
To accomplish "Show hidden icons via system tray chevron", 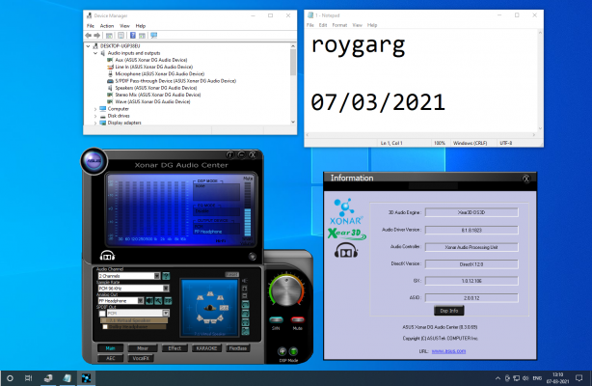I will tap(498, 378).
